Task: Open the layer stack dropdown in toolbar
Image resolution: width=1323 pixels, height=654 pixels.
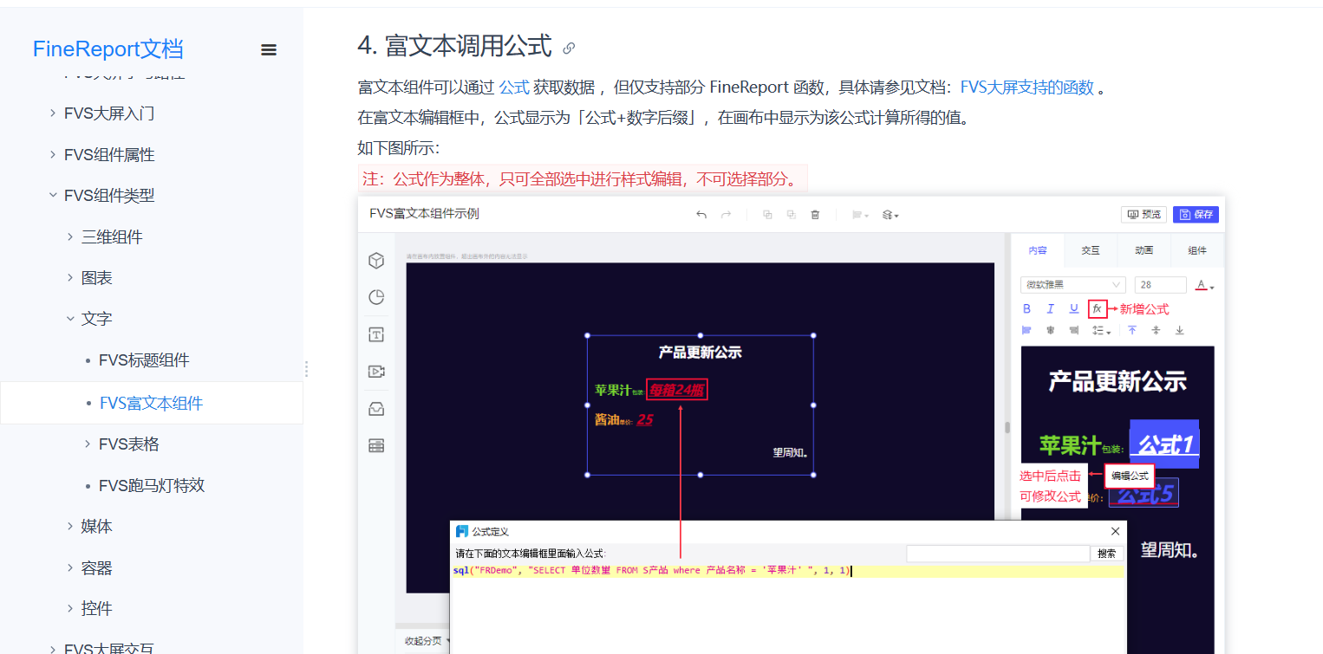Action: (x=890, y=215)
